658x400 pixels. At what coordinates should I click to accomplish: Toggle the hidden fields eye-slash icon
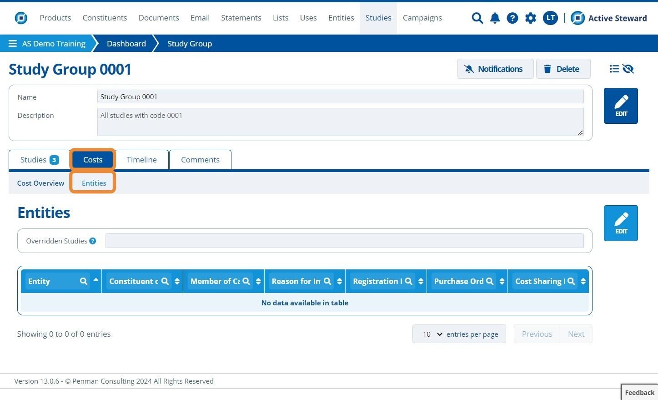coord(628,69)
